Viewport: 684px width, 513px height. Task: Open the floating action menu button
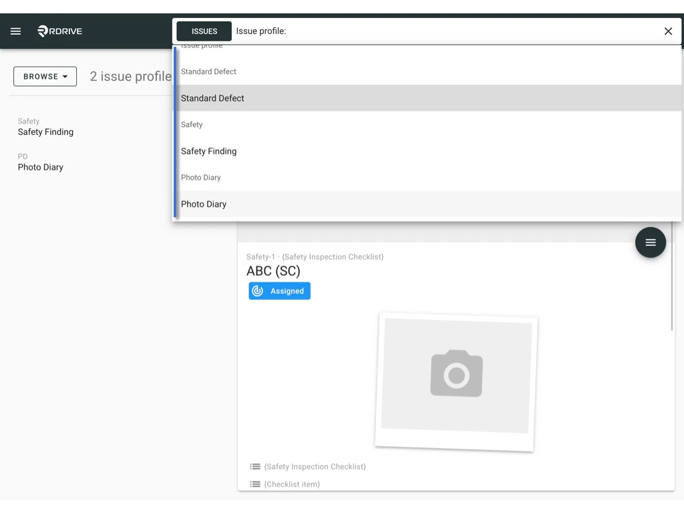tap(650, 242)
